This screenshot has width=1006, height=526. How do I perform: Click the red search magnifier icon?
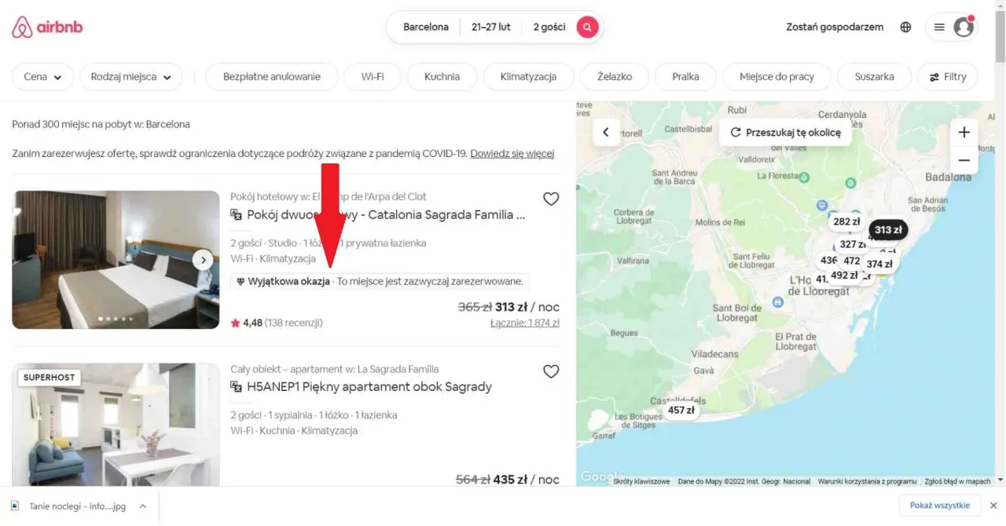click(586, 26)
